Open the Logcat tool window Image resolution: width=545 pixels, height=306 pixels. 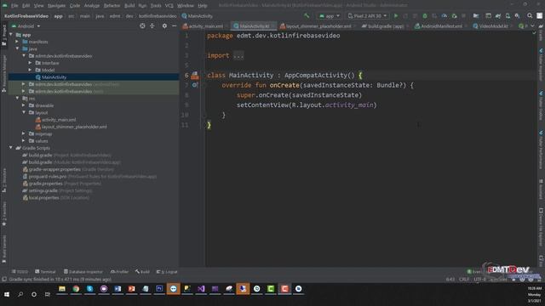click(x=167, y=272)
